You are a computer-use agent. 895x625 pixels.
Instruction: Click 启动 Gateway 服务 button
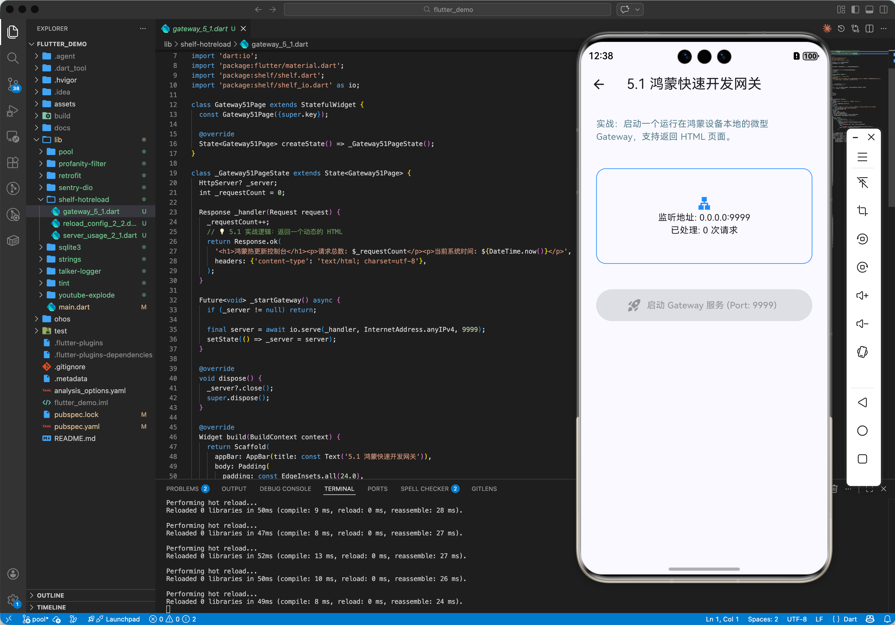click(x=704, y=305)
